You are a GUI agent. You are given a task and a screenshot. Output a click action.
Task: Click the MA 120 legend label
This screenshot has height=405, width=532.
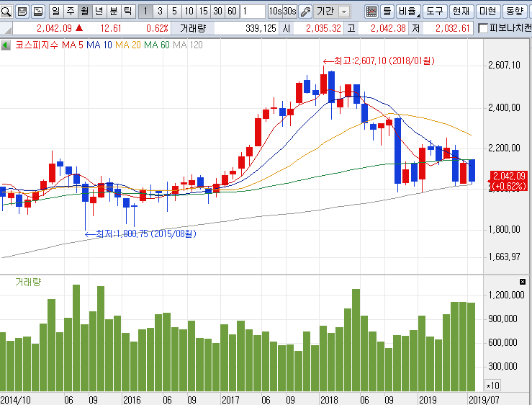[188, 45]
